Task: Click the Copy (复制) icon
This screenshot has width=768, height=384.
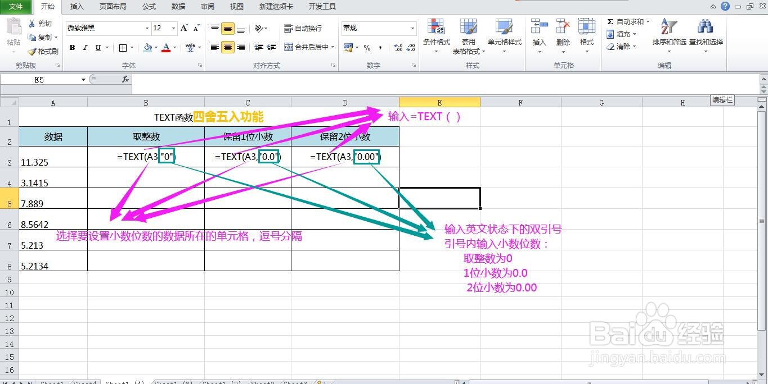Action: [32, 38]
